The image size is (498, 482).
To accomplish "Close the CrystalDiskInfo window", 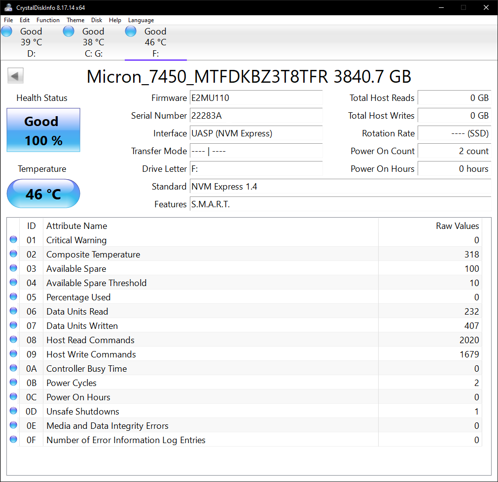I will coord(486,7).
